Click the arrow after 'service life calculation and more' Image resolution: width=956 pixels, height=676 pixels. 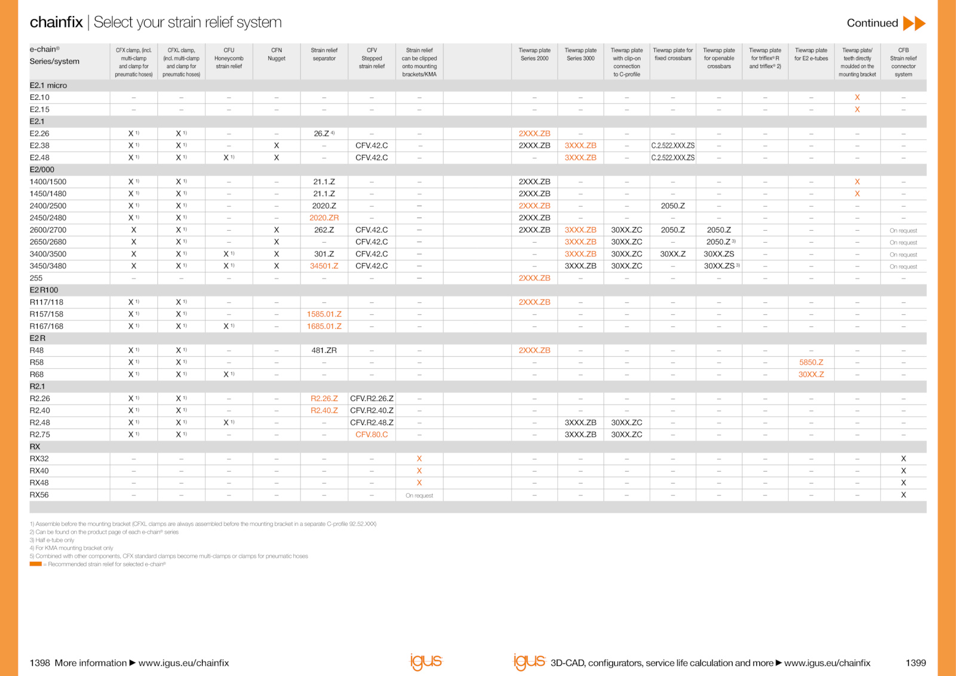[779, 663]
